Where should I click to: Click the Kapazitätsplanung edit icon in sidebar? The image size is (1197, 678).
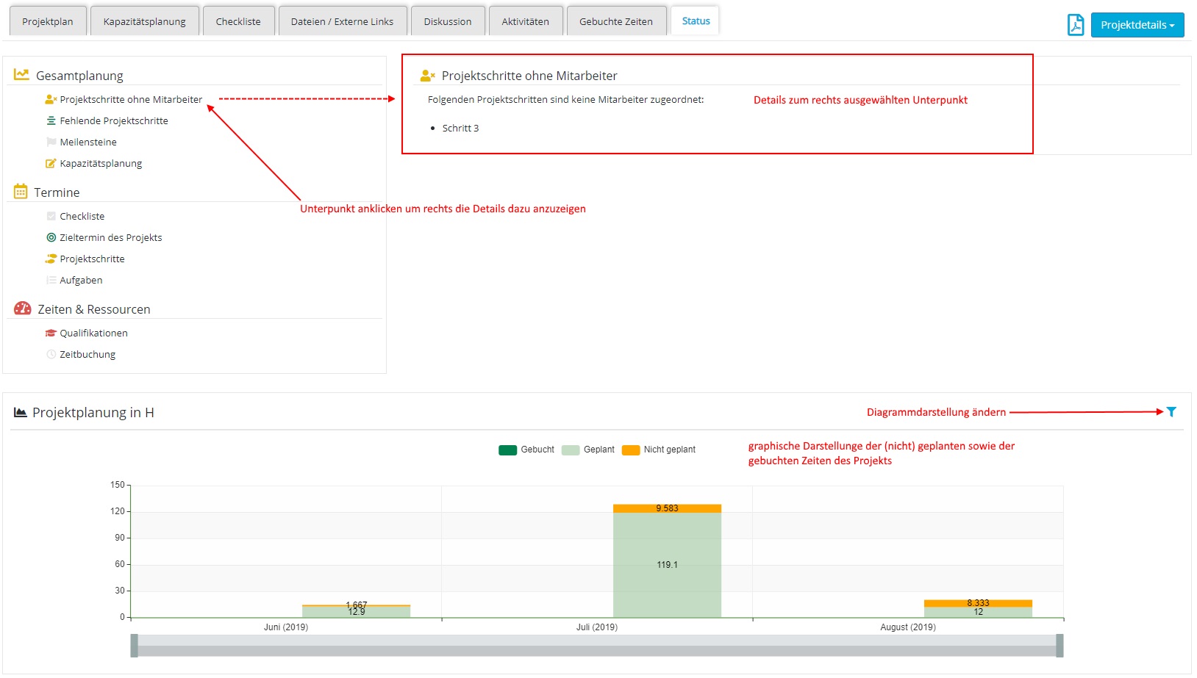pyautogui.click(x=51, y=163)
